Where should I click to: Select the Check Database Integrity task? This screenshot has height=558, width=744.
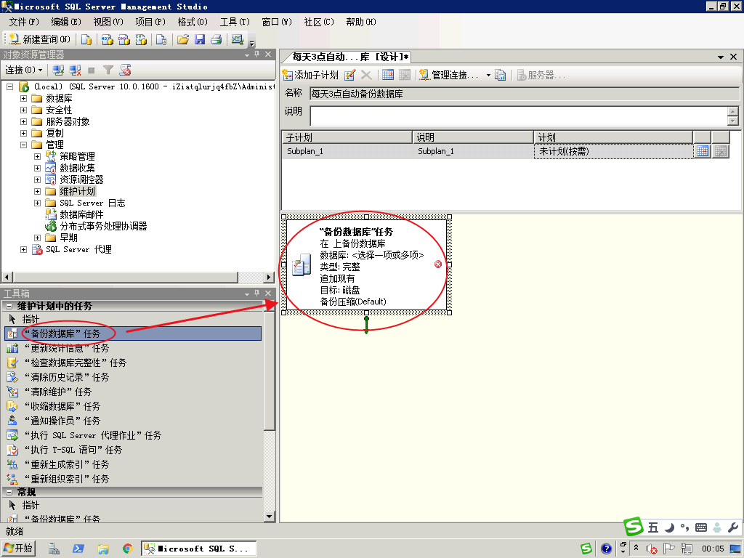(133, 363)
